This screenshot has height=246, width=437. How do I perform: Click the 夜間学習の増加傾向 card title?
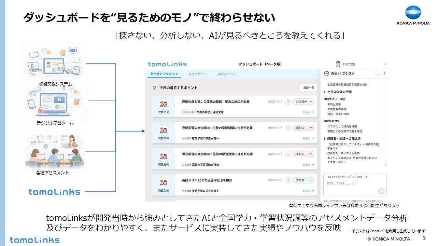(x=217, y=128)
